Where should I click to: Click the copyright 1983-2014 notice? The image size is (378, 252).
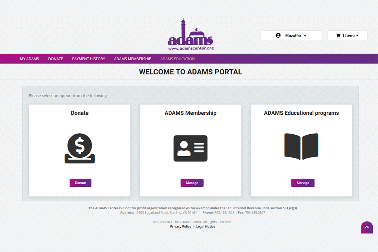click(x=193, y=222)
